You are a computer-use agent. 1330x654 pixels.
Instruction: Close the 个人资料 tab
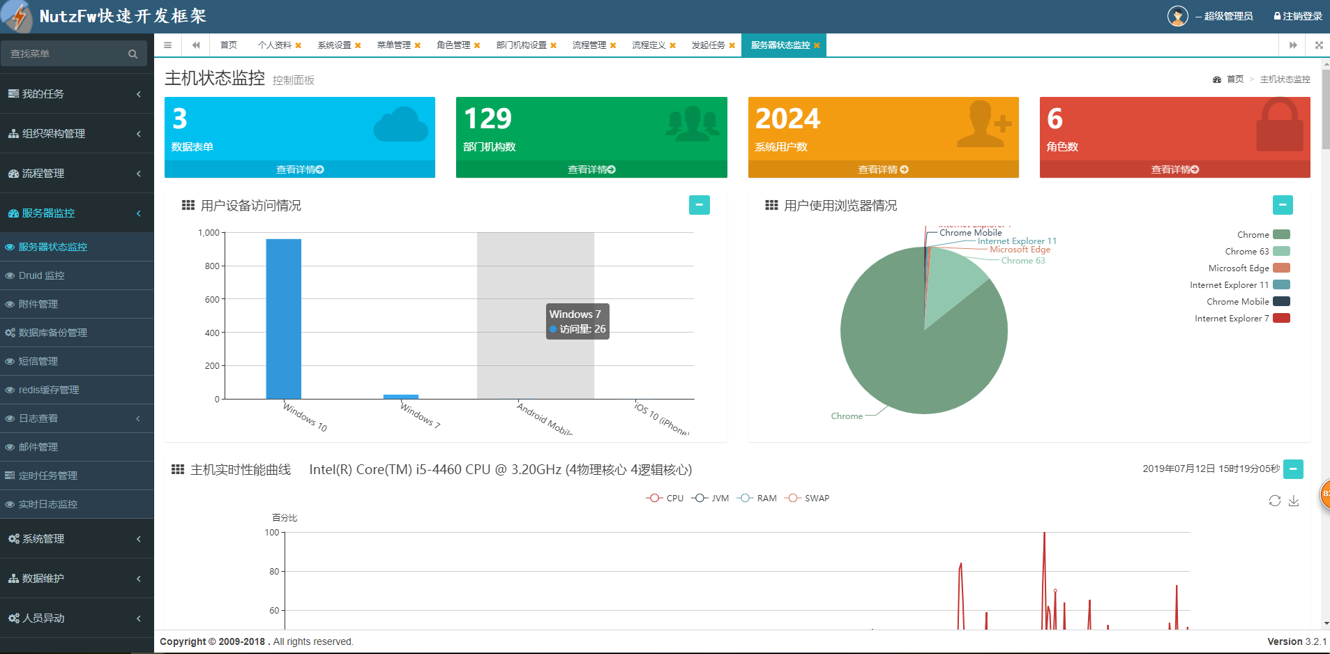[299, 45]
